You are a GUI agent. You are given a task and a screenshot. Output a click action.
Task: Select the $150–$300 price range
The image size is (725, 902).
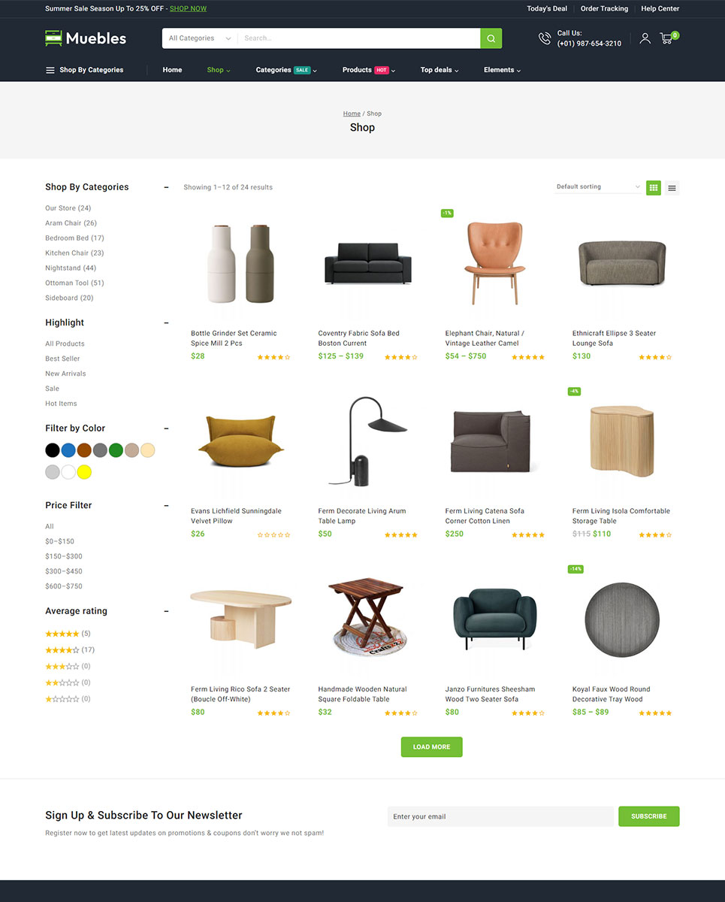pos(64,556)
